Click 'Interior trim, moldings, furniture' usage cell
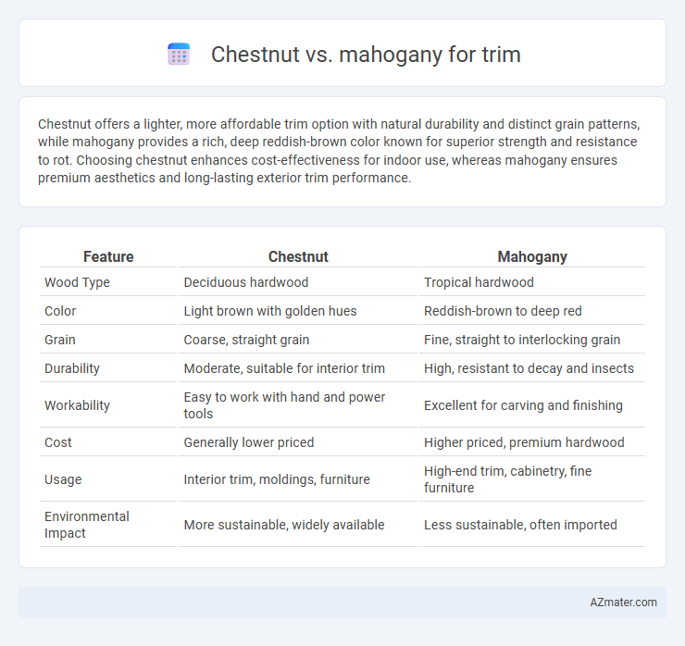 (x=277, y=479)
